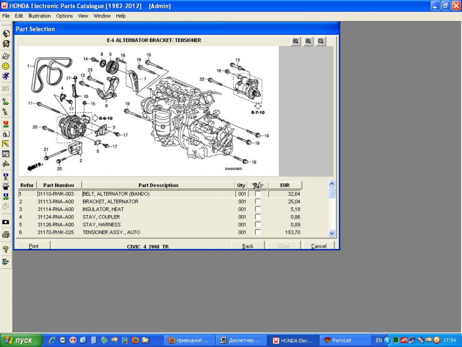Tick the checkbox for BELT, ALTERNATOR (BANDO)
The image size is (462, 347).
[x=258, y=194]
